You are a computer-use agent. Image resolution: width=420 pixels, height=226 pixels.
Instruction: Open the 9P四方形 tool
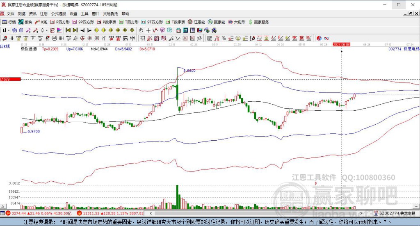pos(83,22)
